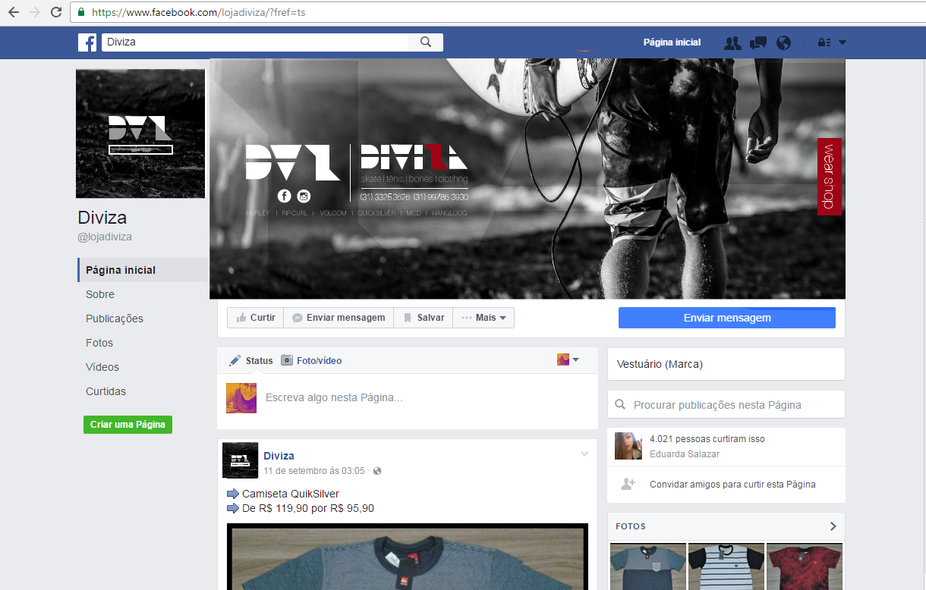
Task: Click the Salvar button
Action: [424, 318]
